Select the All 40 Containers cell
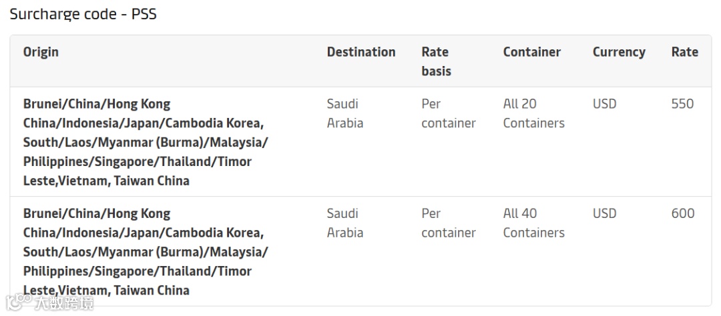The image size is (721, 316). (533, 223)
